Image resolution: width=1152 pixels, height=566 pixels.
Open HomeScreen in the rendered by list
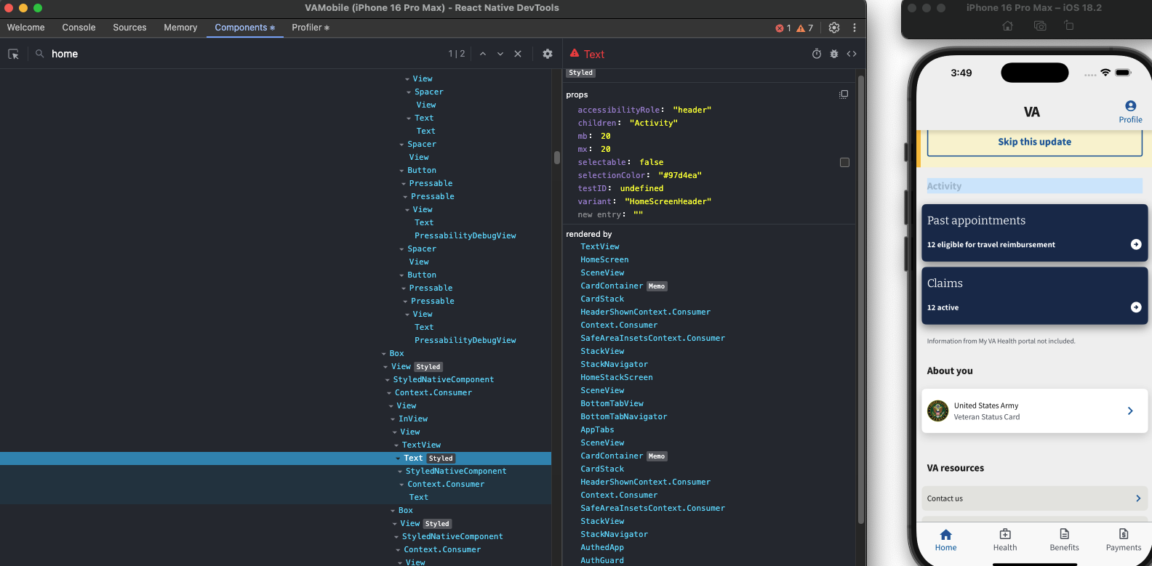click(604, 260)
